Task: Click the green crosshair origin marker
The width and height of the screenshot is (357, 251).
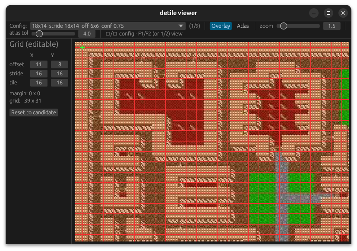Action: 82,48
